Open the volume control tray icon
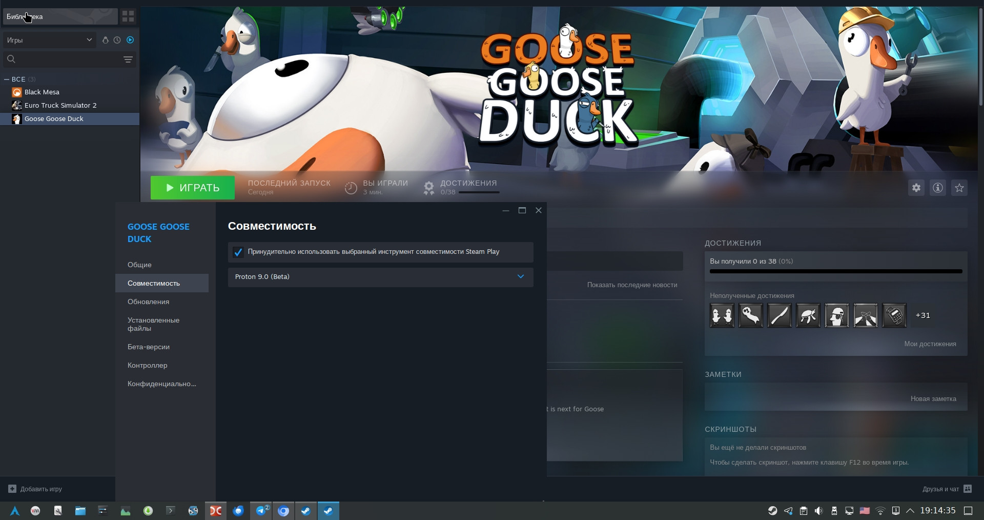Image resolution: width=984 pixels, height=520 pixels. click(x=819, y=511)
